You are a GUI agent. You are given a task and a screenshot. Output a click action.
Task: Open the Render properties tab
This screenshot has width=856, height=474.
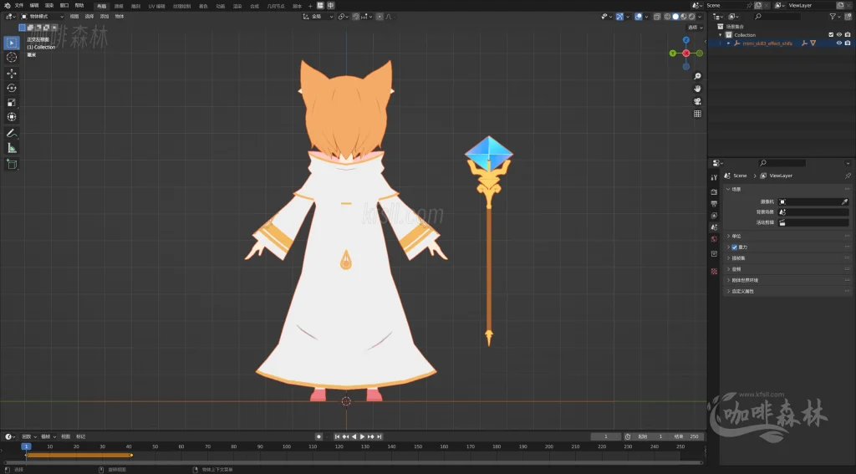click(714, 191)
